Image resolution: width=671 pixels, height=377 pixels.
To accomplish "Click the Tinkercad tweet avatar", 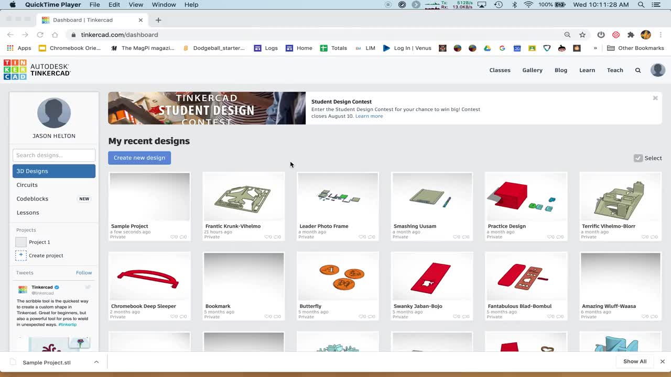I will pyautogui.click(x=23, y=290).
